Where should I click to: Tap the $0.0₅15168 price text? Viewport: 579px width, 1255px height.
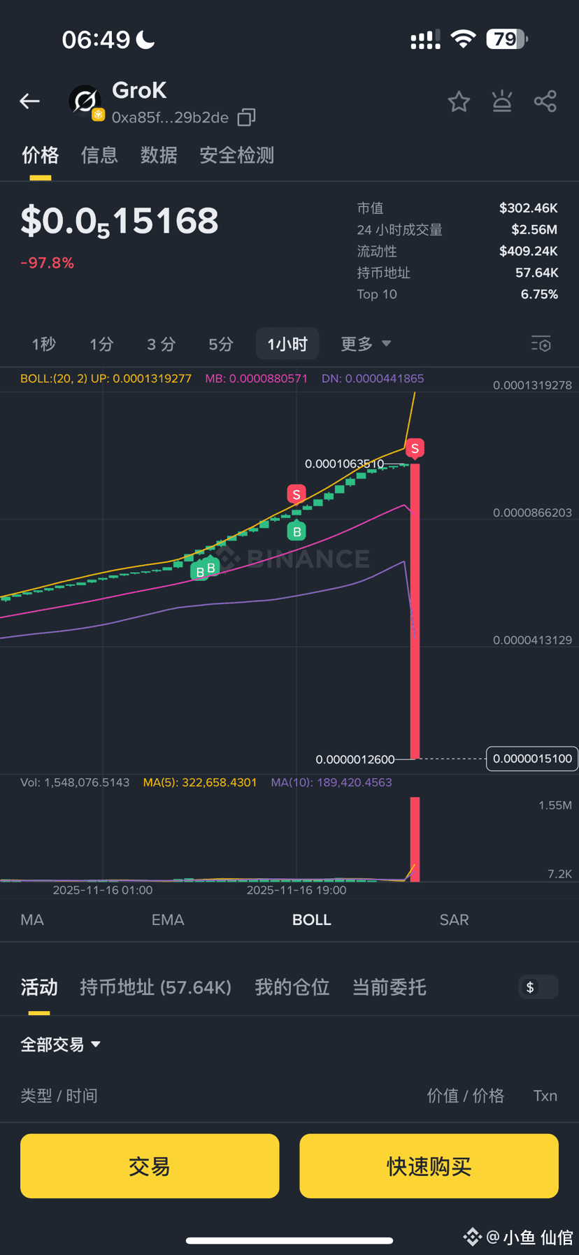tap(120, 222)
